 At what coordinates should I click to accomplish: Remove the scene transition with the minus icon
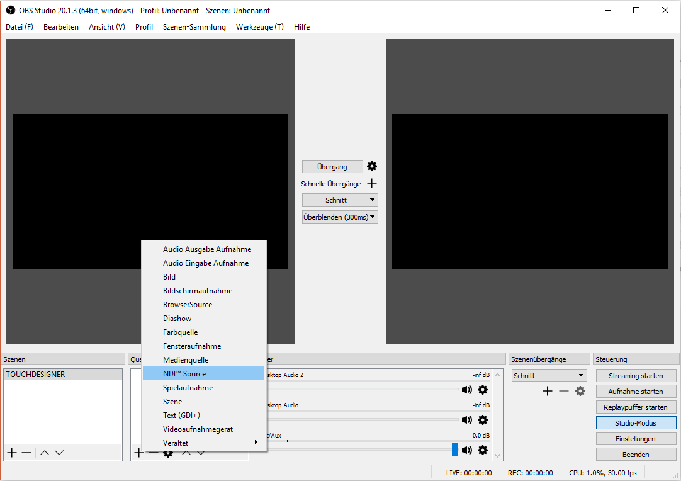point(564,391)
